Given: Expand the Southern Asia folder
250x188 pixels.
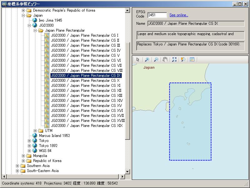Looking at the screenshot, I should 17,166.
